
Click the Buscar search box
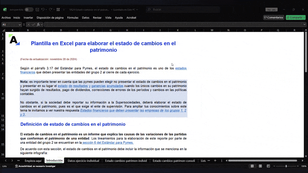tap(185, 9)
